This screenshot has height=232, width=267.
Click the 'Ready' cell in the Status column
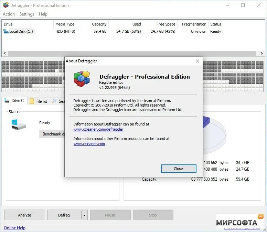coord(216,31)
